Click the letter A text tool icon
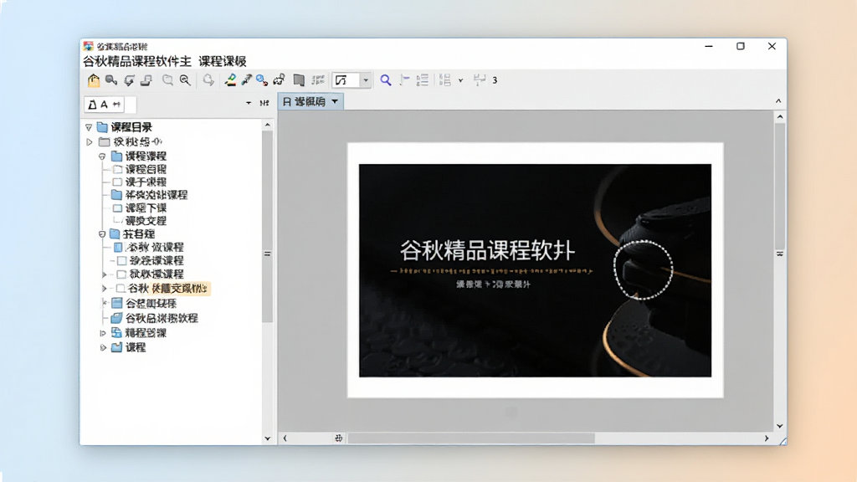The height and width of the screenshot is (482, 857). 104,104
